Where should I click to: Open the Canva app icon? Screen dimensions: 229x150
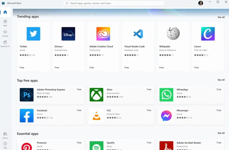click(x=208, y=34)
